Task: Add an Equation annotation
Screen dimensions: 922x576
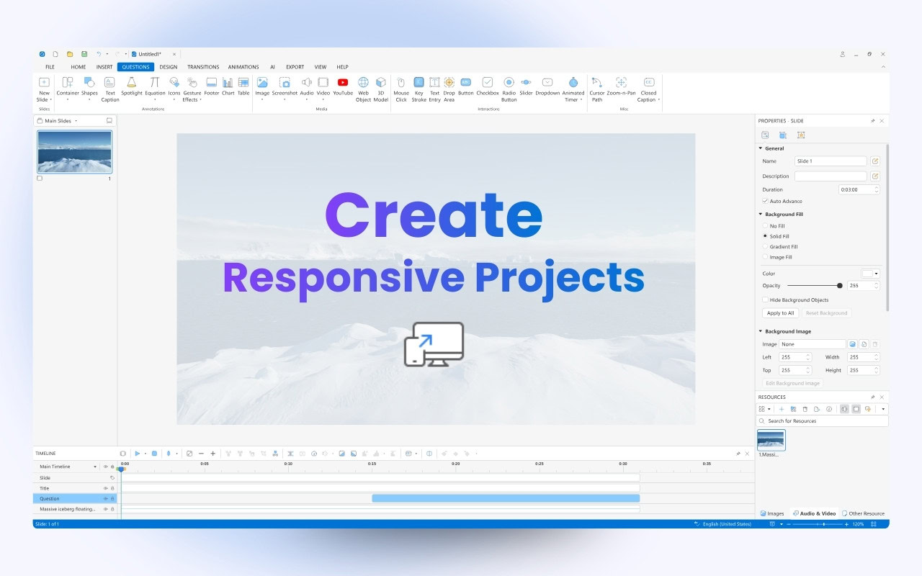Action: click(155, 86)
